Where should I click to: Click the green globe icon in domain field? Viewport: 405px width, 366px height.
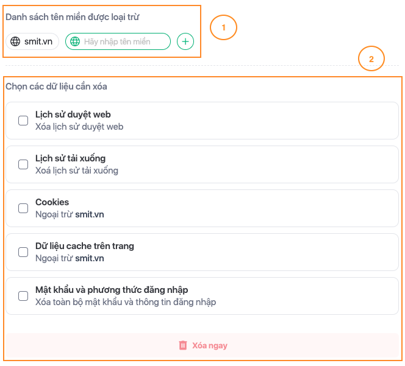click(75, 41)
